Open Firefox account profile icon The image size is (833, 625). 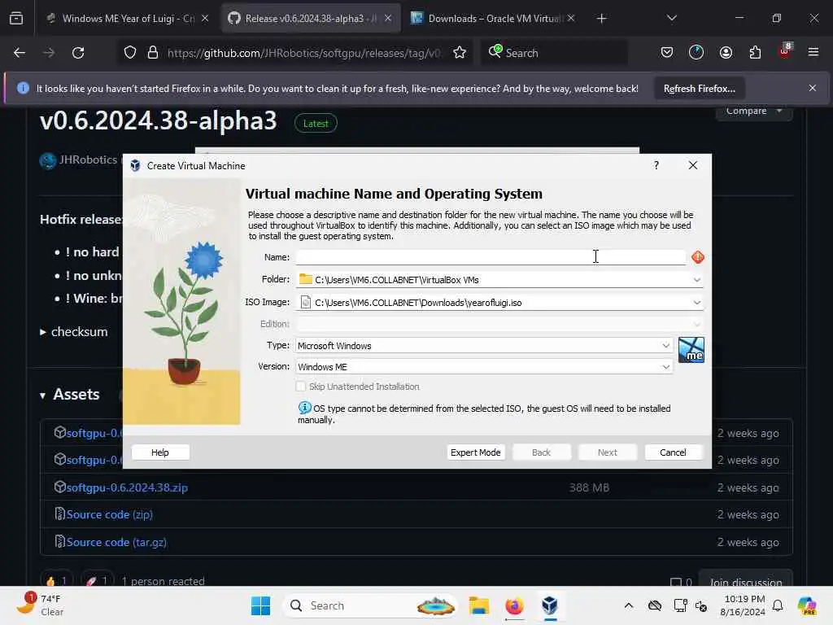(726, 53)
